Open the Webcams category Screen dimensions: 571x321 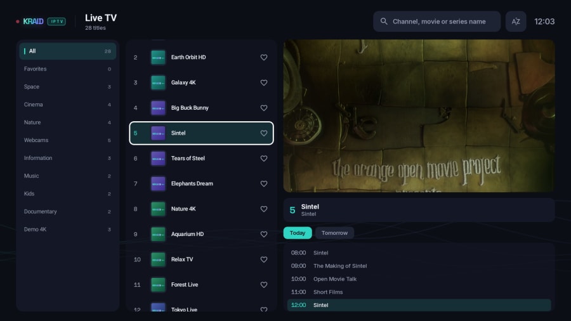[68, 140]
